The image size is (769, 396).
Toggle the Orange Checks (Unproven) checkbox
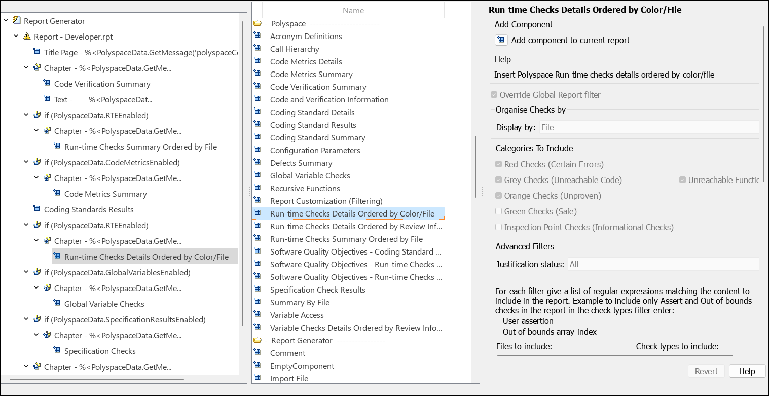click(x=499, y=196)
